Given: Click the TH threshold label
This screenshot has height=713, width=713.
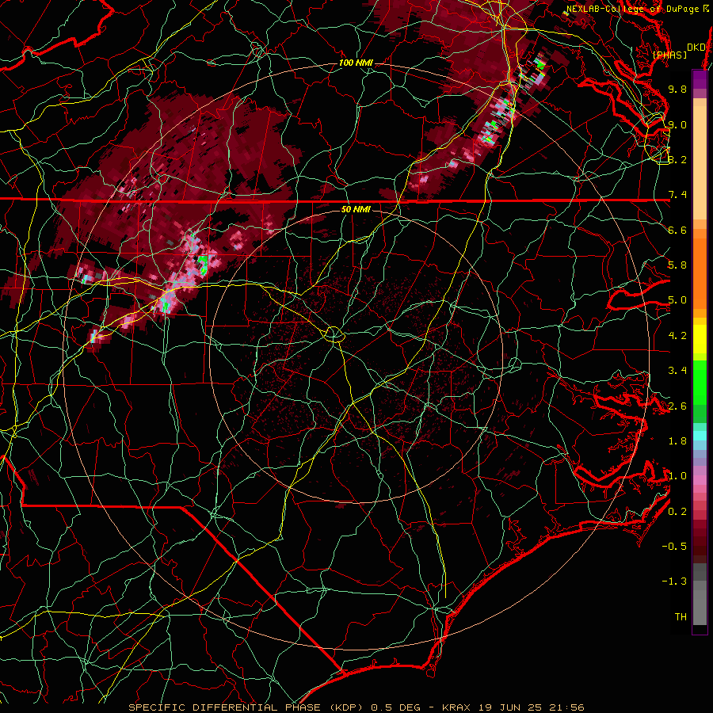Looking at the screenshot, I should [681, 617].
